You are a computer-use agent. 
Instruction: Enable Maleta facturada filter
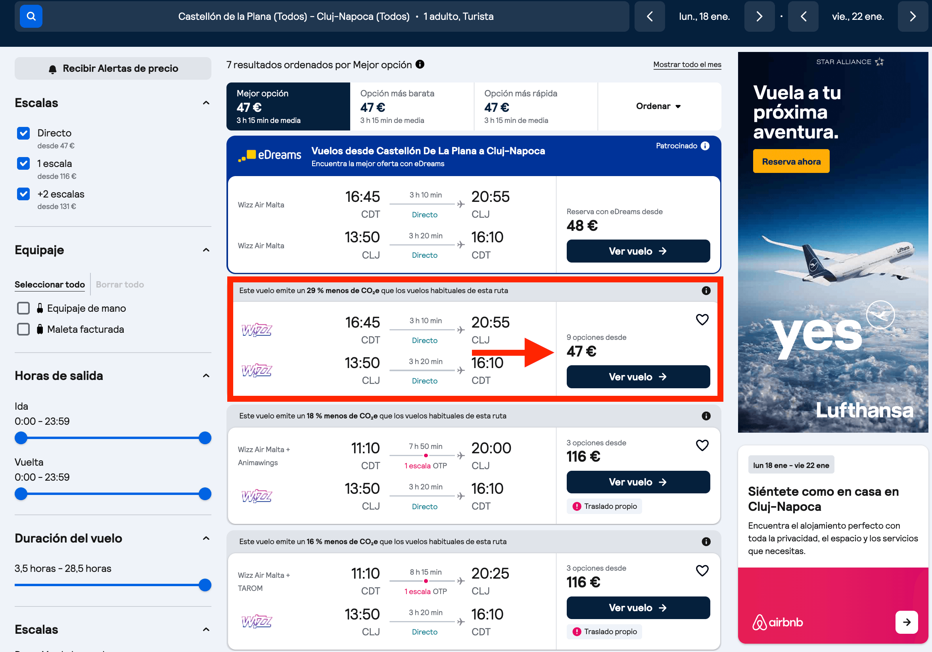pyautogui.click(x=23, y=329)
